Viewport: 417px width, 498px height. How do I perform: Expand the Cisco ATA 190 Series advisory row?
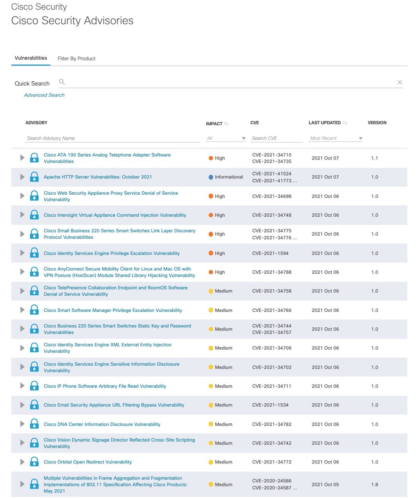(22, 158)
